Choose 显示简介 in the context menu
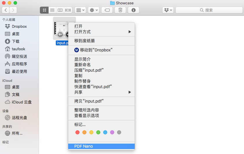Viewport: 244px width, 154px height. [101, 59]
